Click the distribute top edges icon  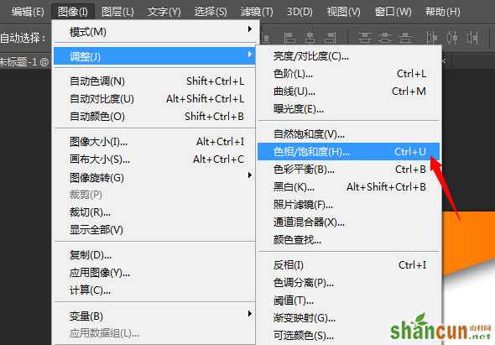(x=364, y=39)
